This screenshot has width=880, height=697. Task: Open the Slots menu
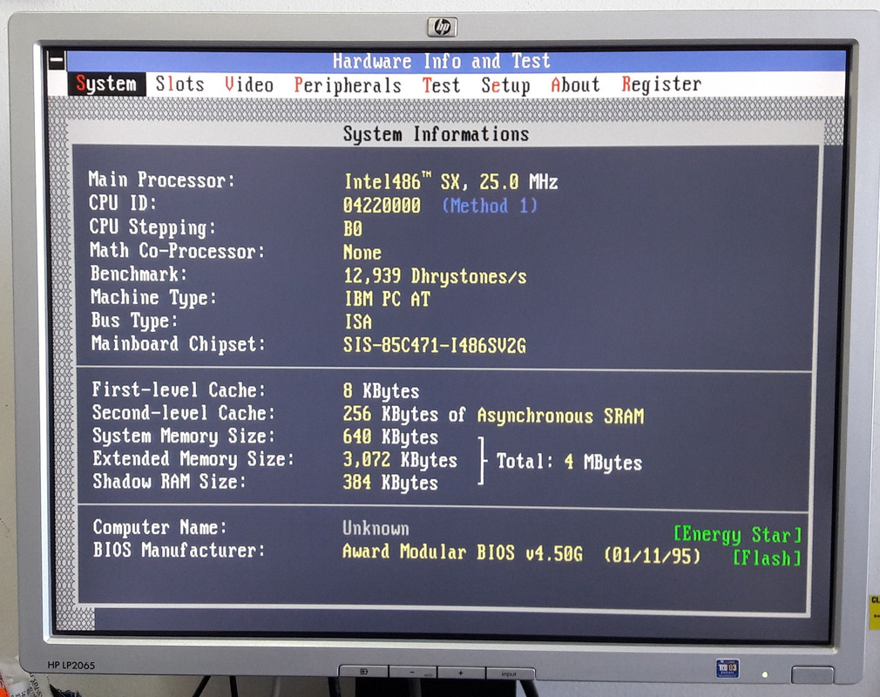tap(179, 85)
